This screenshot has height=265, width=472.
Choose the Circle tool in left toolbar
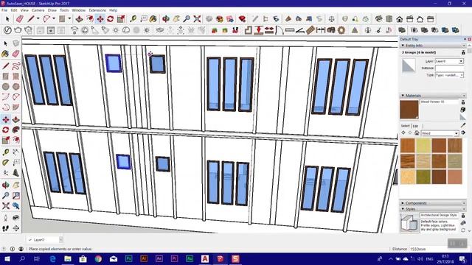5,87
